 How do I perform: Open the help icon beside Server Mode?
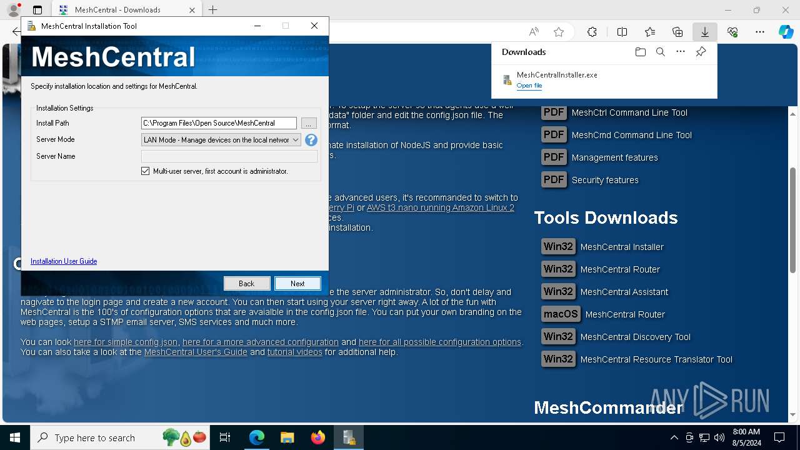coord(311,140)
